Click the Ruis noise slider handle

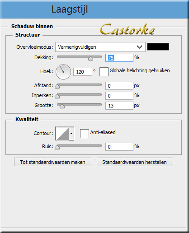pos(57,147)
